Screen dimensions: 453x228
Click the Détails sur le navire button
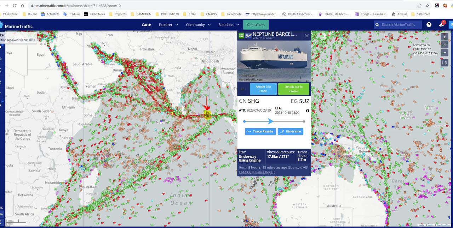(294, 89)
